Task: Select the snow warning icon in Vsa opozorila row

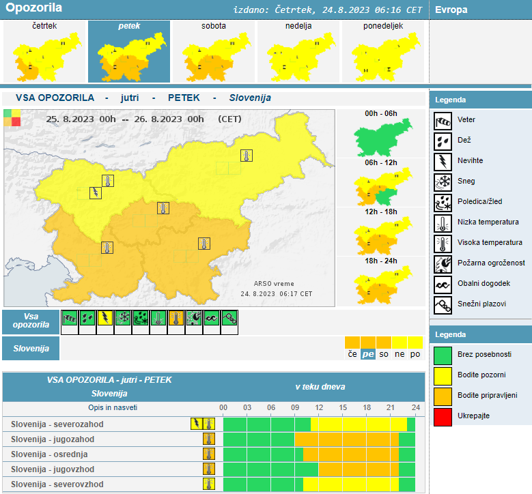Action: click(123, 318)
